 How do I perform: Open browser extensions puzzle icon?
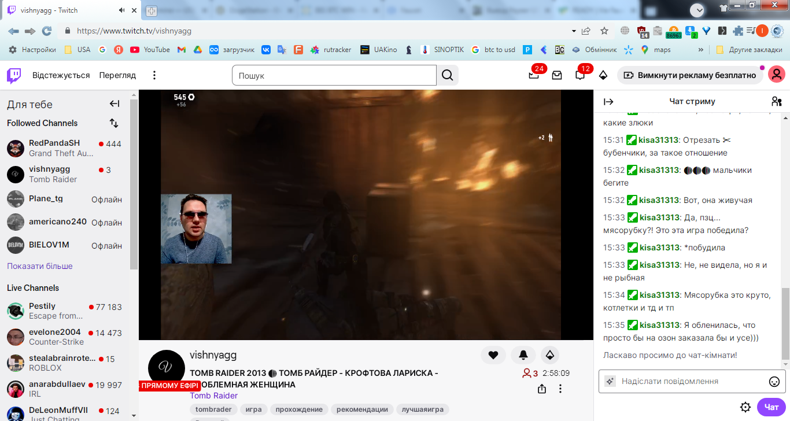[x=738, y=31]
